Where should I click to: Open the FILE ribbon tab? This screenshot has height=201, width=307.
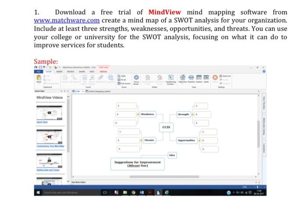[39, 72]
